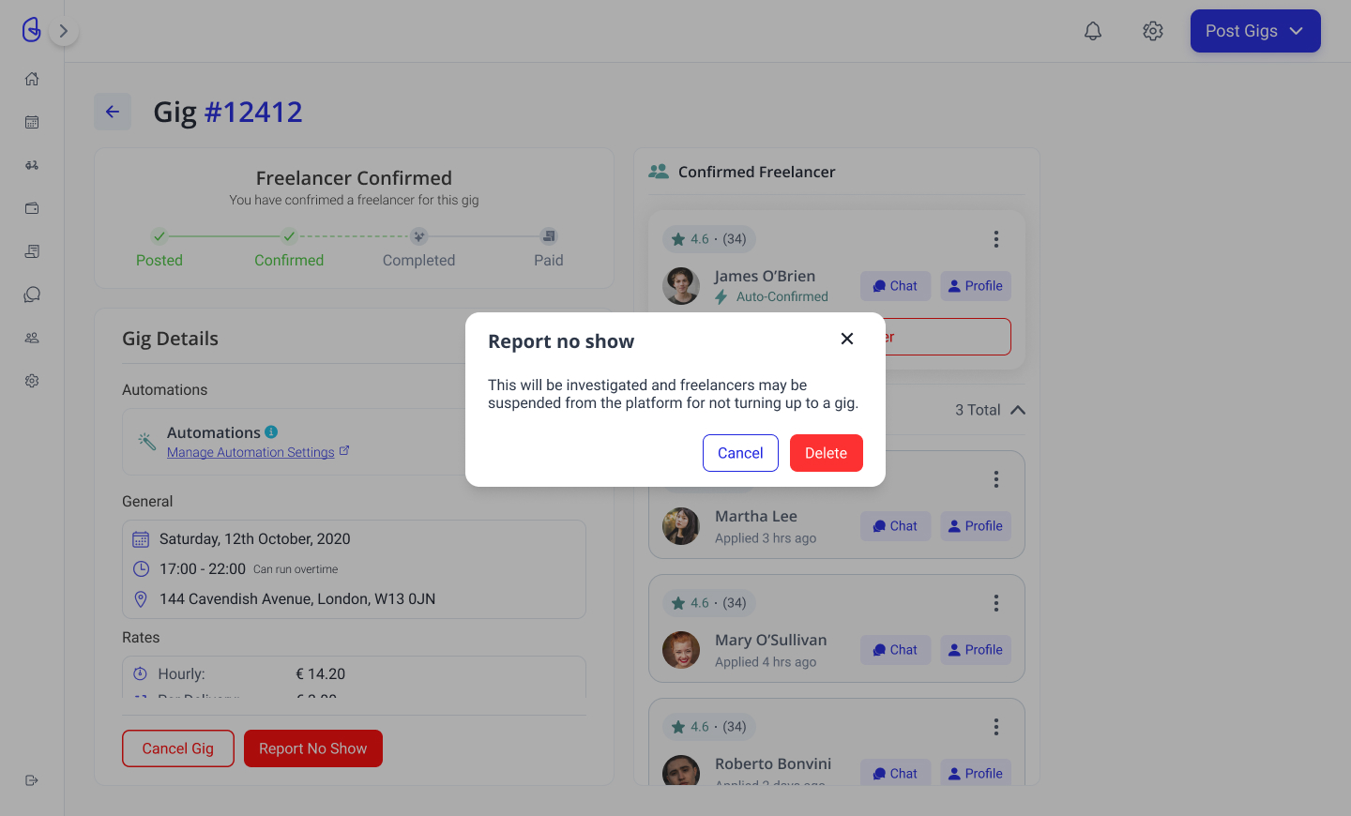Open sidebar settings cog icon
1351x816 pixels.
32,381
